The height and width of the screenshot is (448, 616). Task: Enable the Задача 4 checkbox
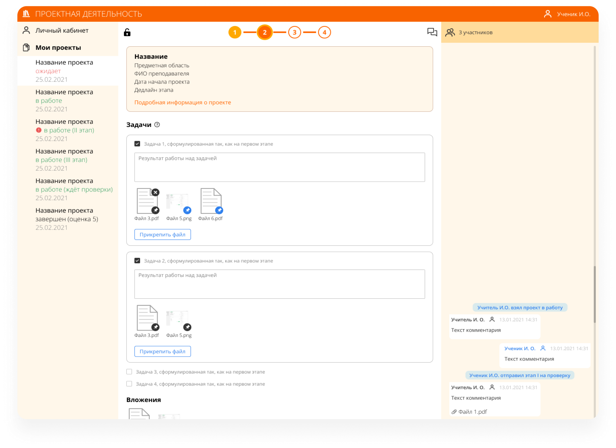[129, 384]
